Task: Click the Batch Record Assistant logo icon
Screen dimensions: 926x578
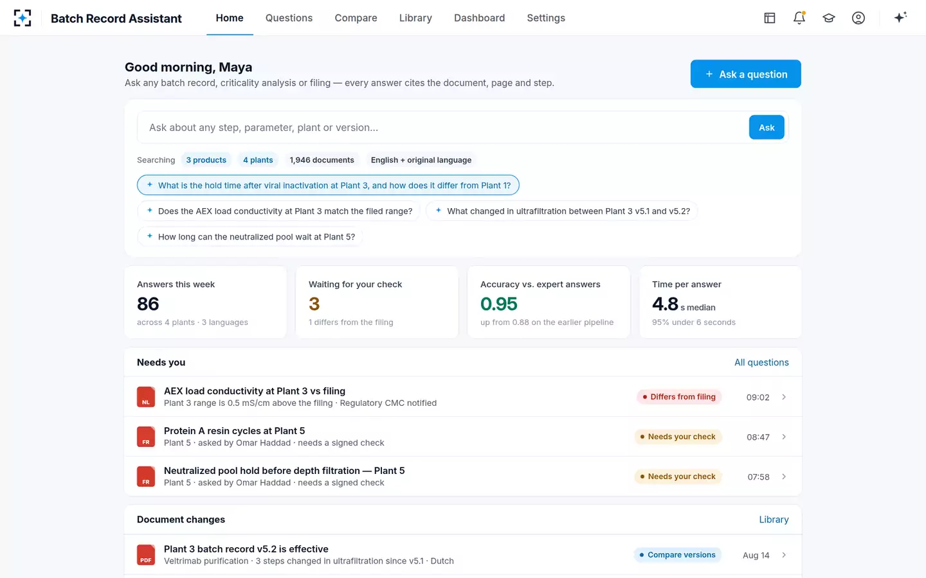Action: coord(23,18)
